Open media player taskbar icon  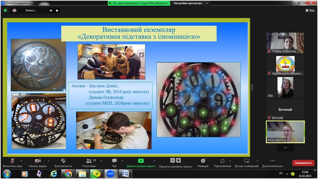pos(24,174)
